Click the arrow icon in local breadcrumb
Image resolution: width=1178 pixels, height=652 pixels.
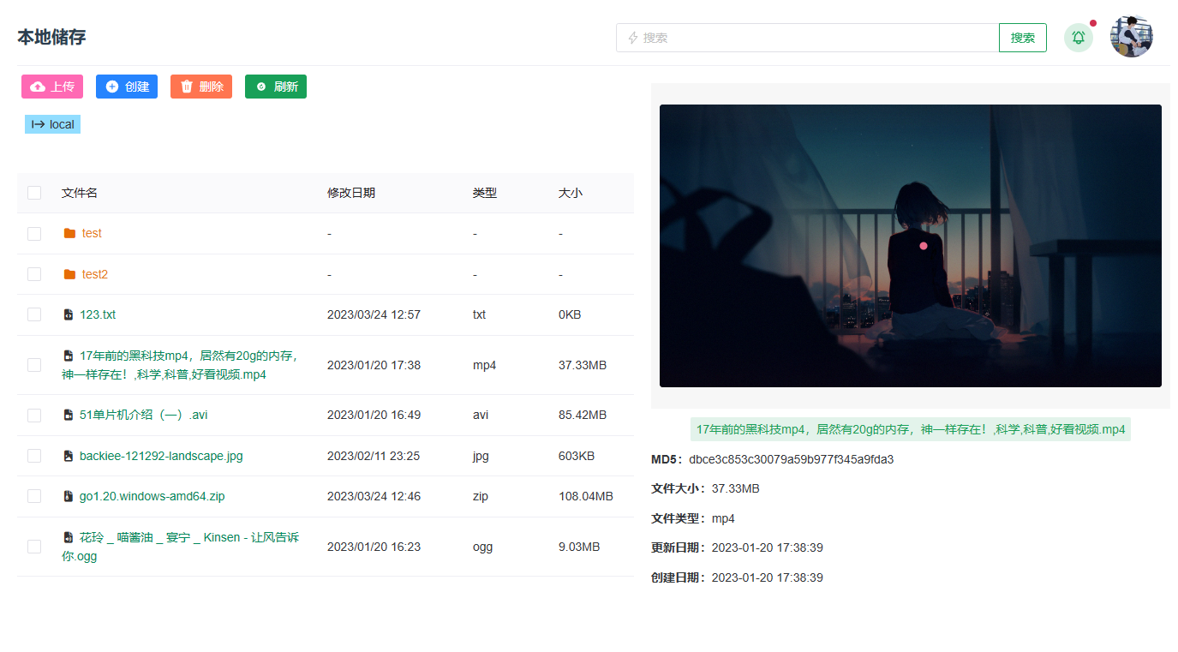coord(39,124)
